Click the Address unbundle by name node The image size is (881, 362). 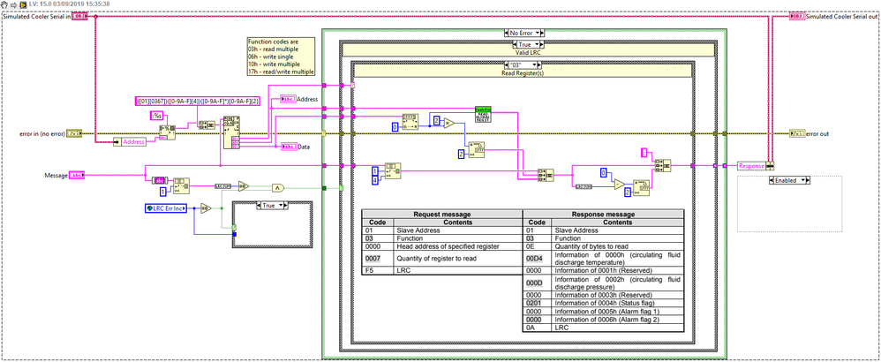pos(133,141)
